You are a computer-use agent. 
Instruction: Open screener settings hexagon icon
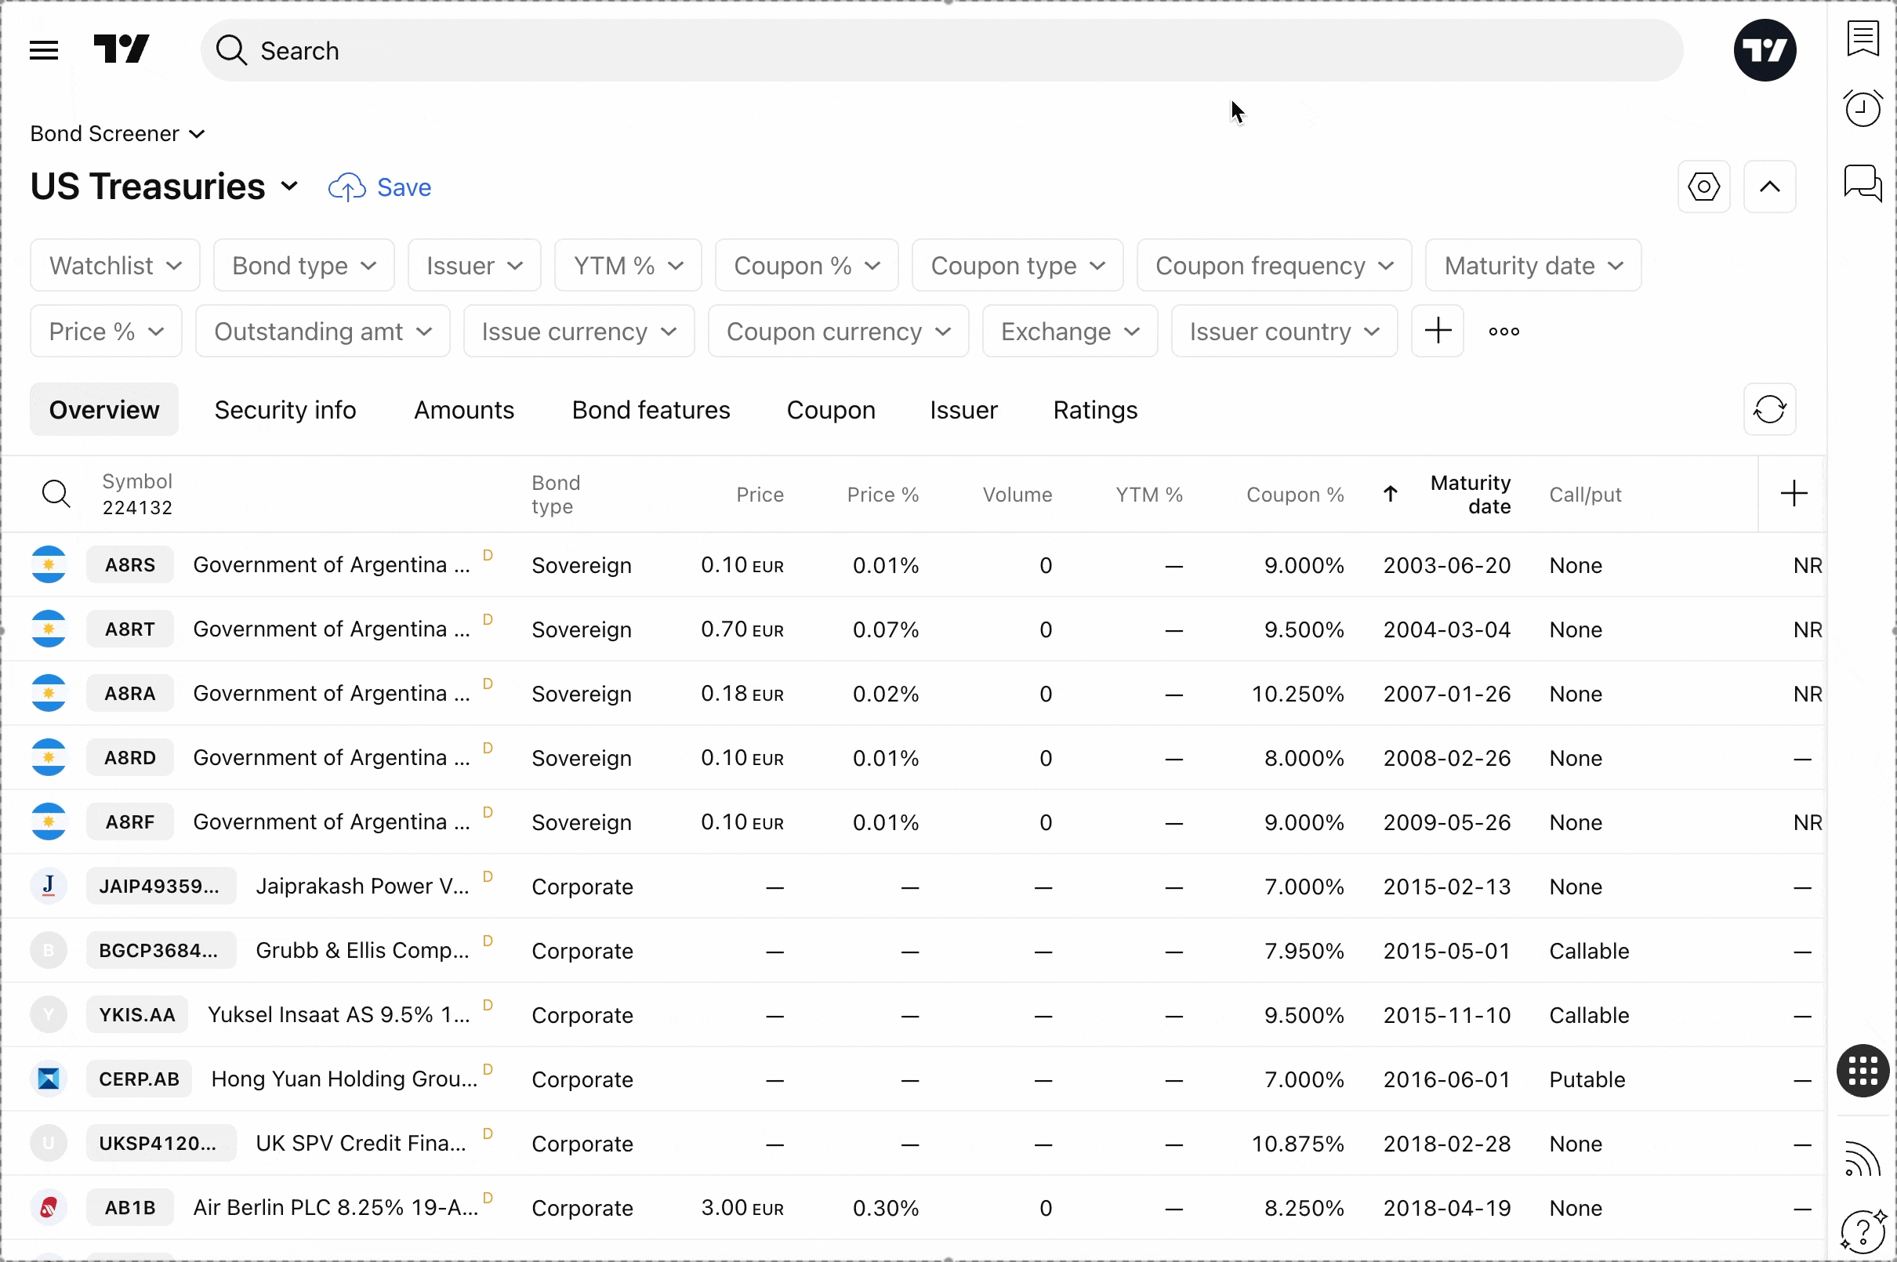[1703, 187]
